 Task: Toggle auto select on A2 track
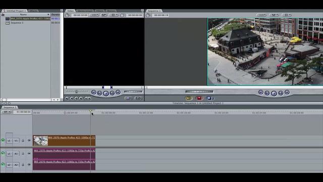[29, 165]
